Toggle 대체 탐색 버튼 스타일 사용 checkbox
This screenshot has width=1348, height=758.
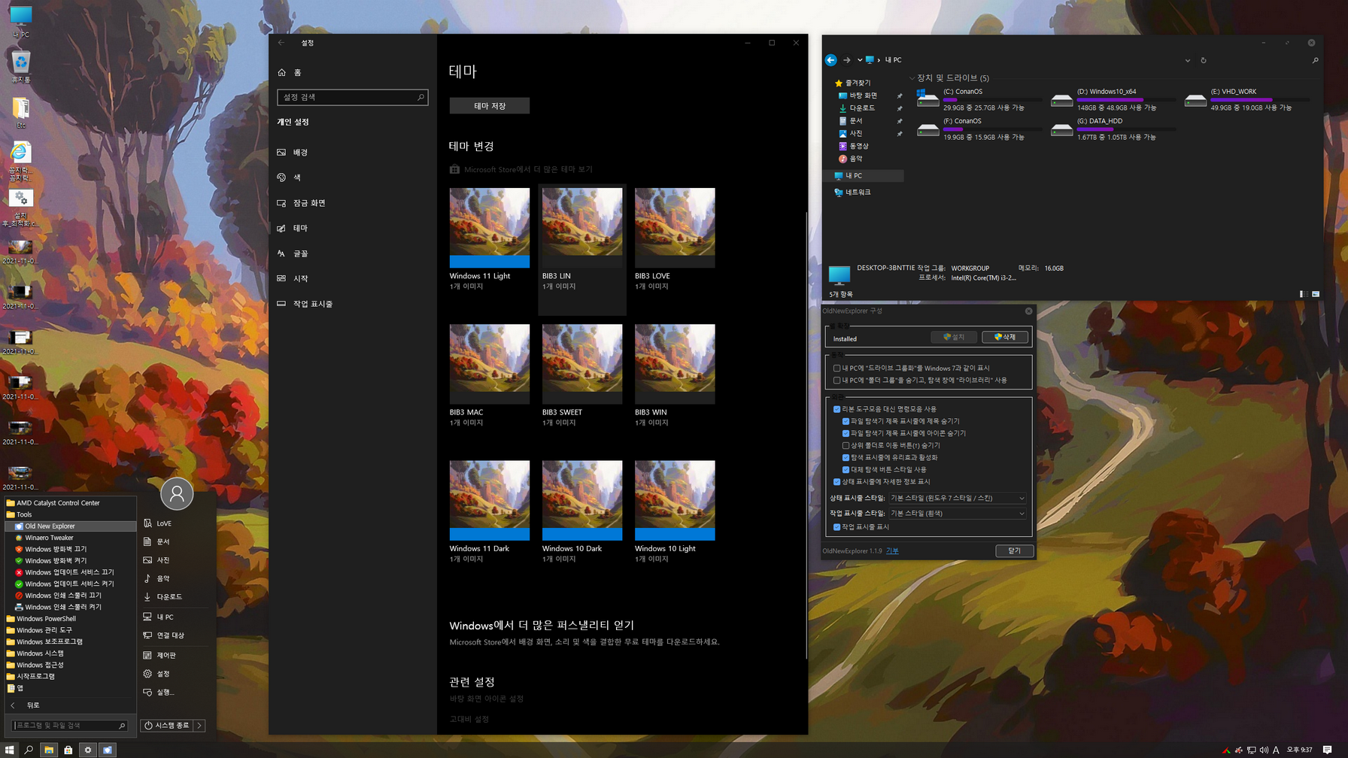coord(846,469)
